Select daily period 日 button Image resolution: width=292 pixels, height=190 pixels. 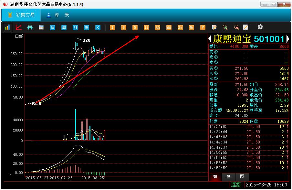coord(53,27)
